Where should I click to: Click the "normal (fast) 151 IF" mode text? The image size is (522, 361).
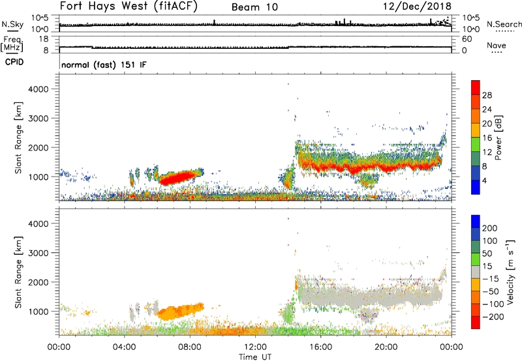pos(104,65)
